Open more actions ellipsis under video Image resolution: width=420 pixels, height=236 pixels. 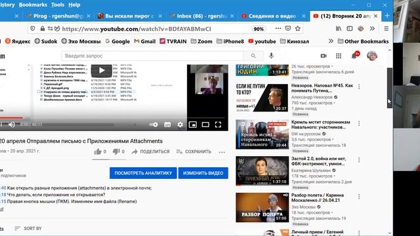[x=222, y=152]
